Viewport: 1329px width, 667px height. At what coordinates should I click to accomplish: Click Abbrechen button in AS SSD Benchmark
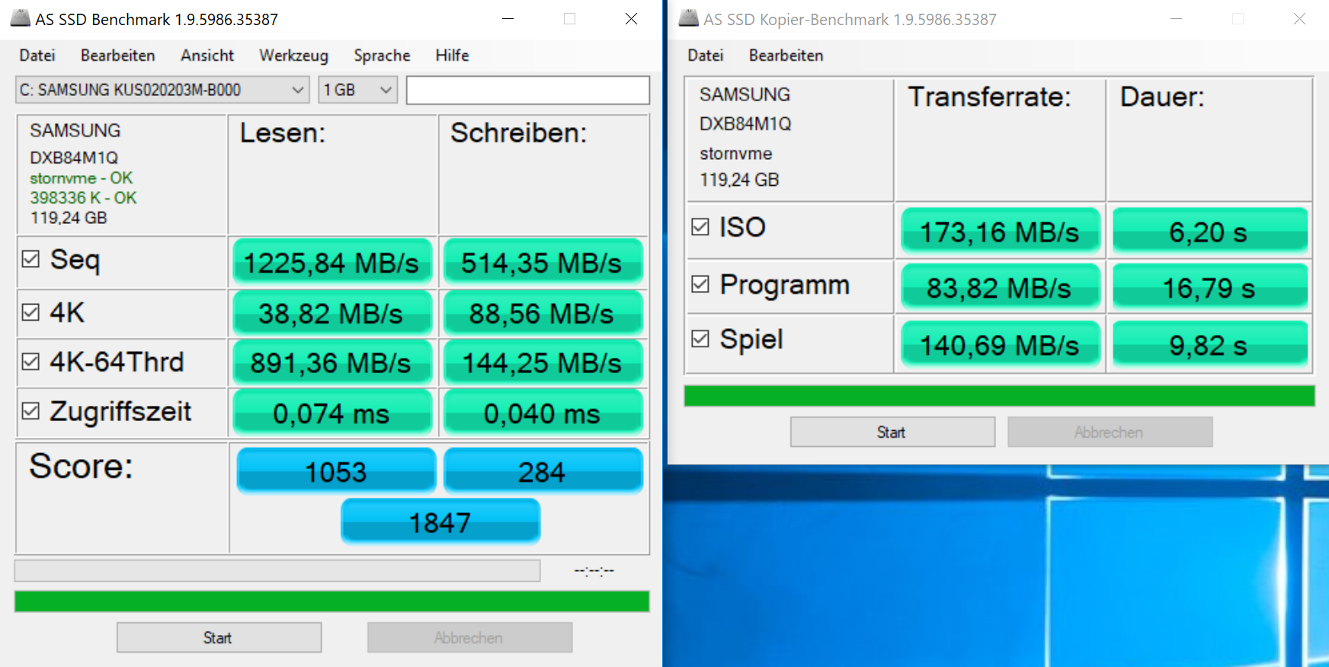tap(469, 637)
